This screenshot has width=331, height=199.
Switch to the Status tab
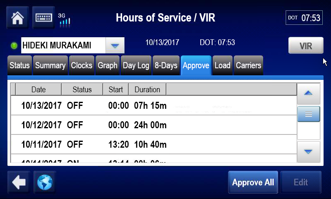(x=19, y=65)
